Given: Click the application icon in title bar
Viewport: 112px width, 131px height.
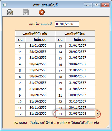Looking at the screenshot, I should coord(4,5).
